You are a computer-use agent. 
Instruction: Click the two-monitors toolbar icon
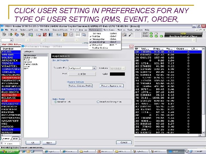[x=84, y=35]
